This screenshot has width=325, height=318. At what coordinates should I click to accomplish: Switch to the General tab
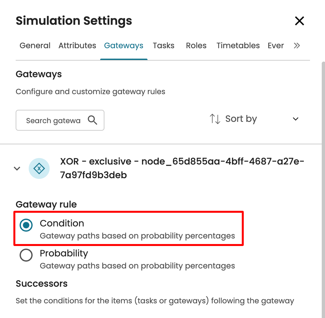[35, 46]
